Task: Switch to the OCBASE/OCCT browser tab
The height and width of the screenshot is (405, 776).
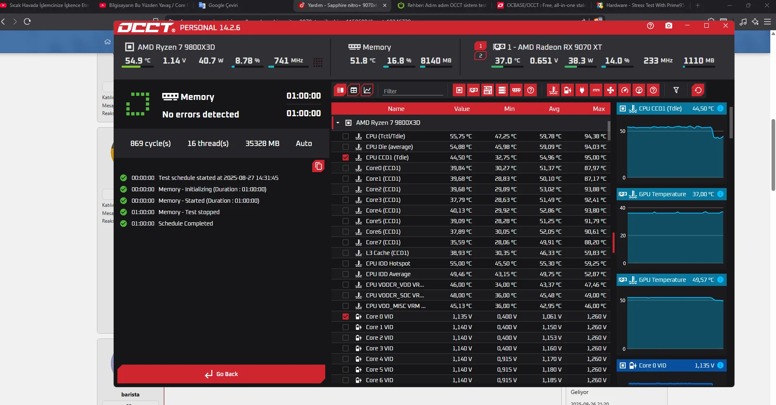Action: pyautogui.click(x=542, y=5)
